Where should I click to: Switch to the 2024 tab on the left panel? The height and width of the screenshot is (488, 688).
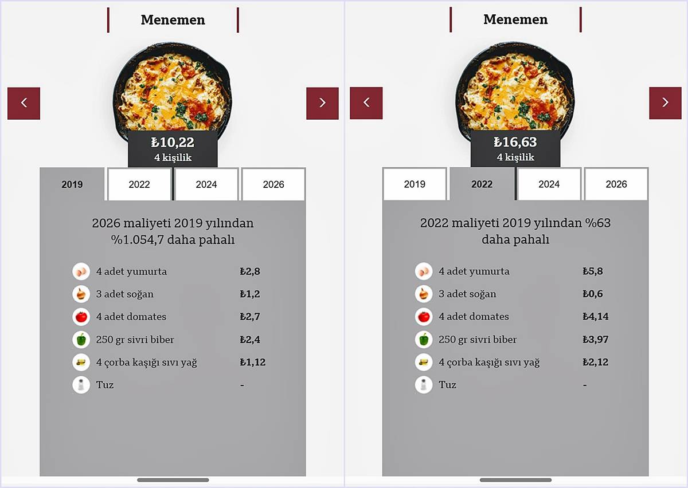pyautogui.click(x=206, y=184)
